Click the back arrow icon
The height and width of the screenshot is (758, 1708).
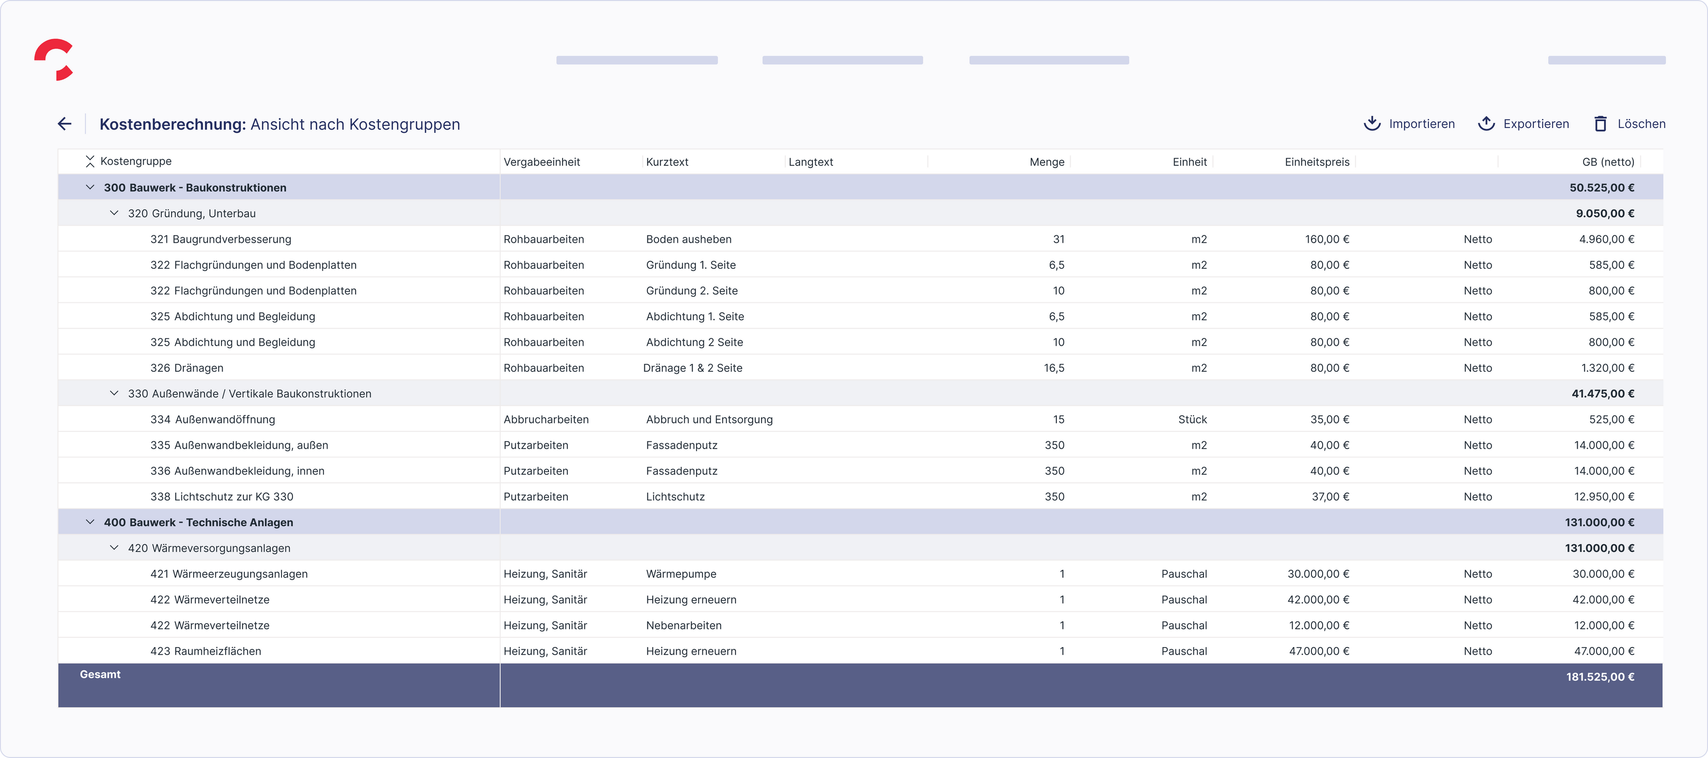click(64, 124)
